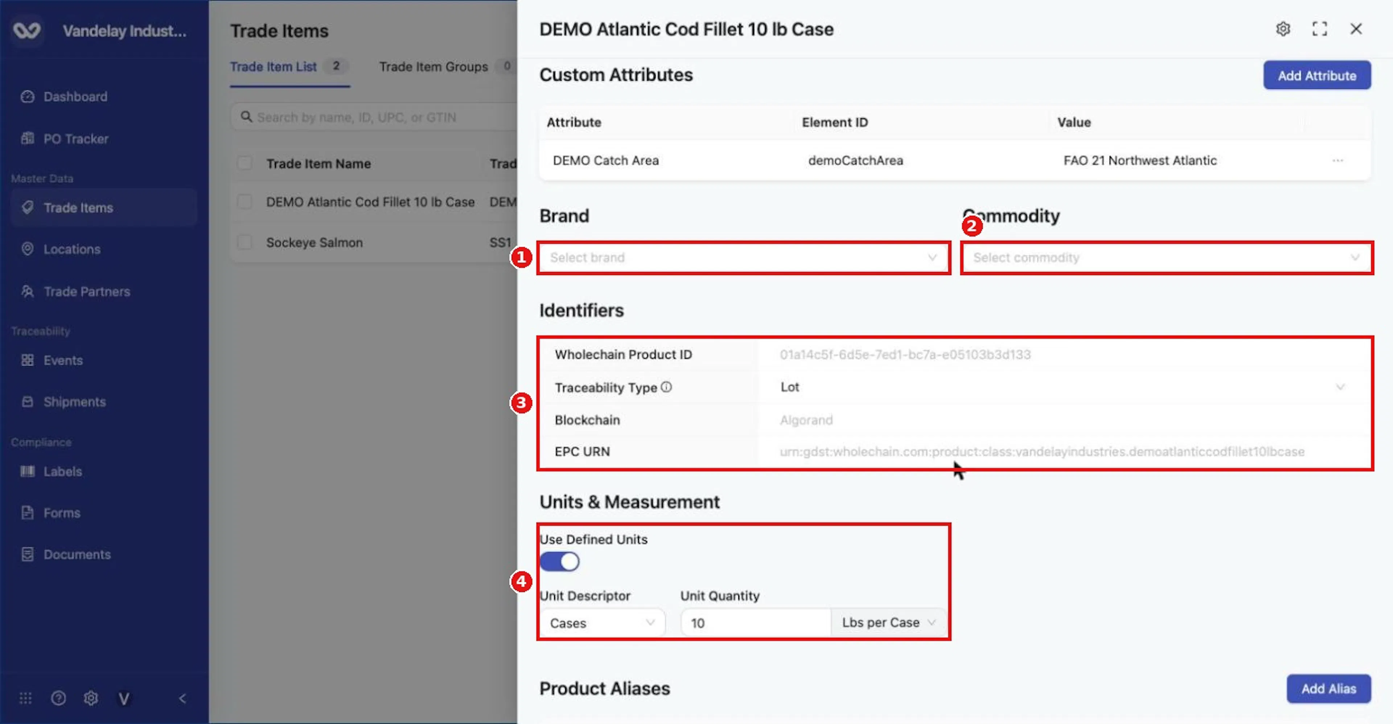Click the Trade Items sidebar icon
Viewport: 1393px width, 724px height.
(x=28, y=207)
